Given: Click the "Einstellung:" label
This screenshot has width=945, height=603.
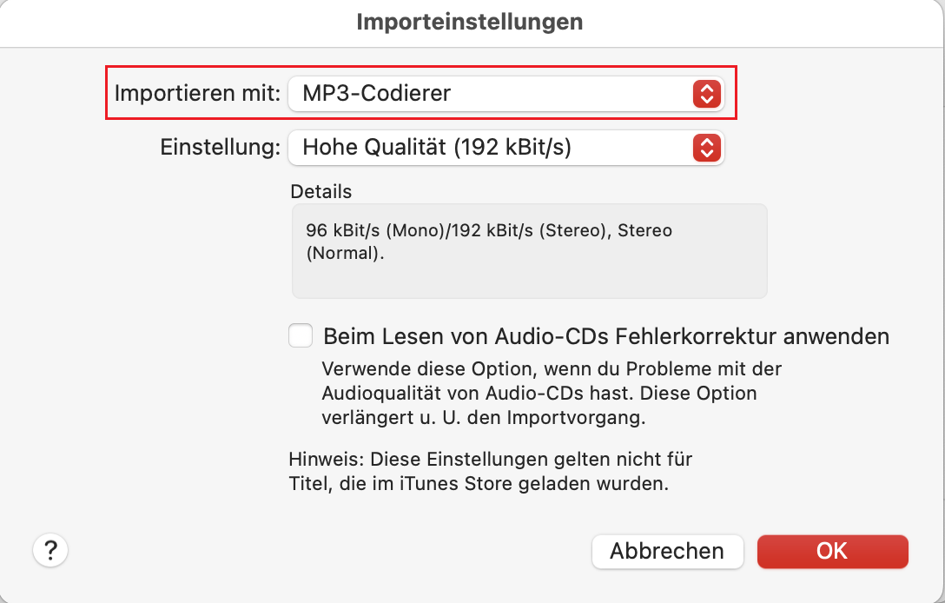Looking at the screenshot, I should click(220, 148).
